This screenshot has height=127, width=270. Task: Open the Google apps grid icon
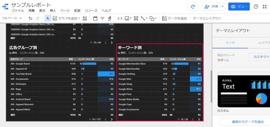264,7
